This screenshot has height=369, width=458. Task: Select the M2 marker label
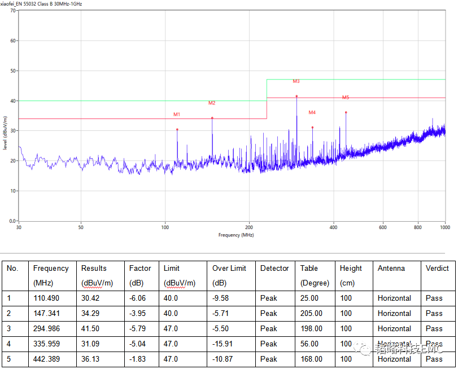pos(212,103)
